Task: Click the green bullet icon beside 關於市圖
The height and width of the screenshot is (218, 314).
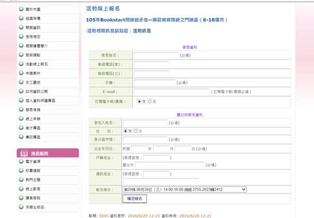Action: 21,9
